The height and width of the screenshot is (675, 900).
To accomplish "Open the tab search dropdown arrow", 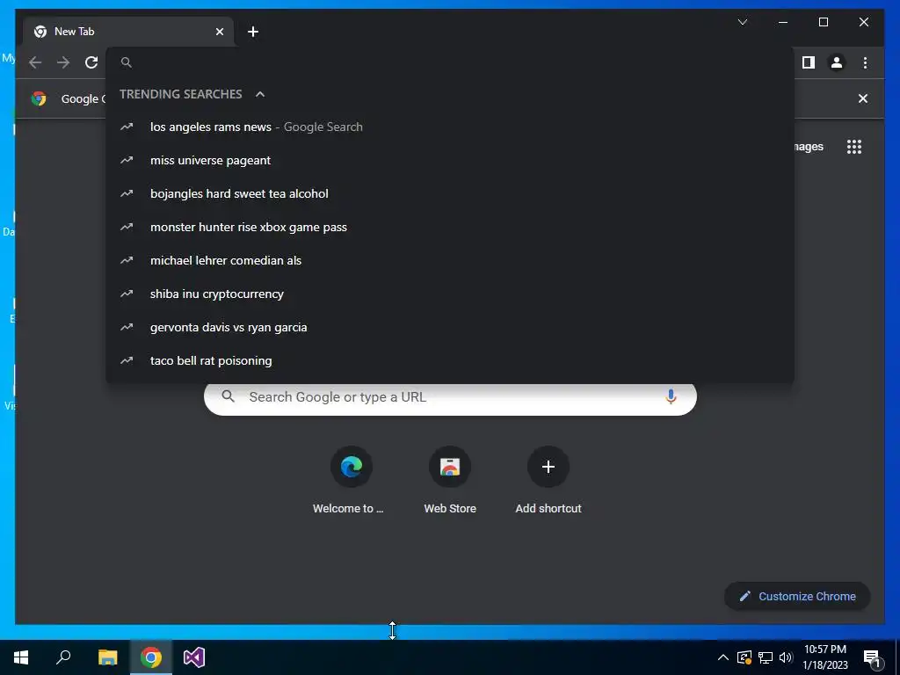I will pos(742,22).
